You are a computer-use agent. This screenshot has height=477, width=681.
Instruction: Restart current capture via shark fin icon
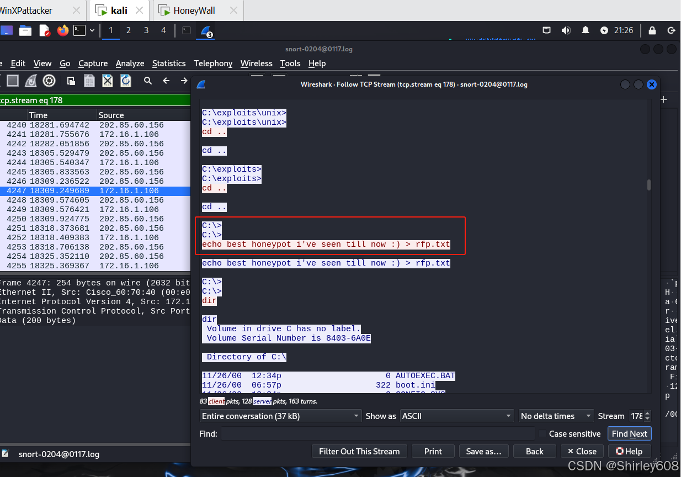(x=31, y=81)
